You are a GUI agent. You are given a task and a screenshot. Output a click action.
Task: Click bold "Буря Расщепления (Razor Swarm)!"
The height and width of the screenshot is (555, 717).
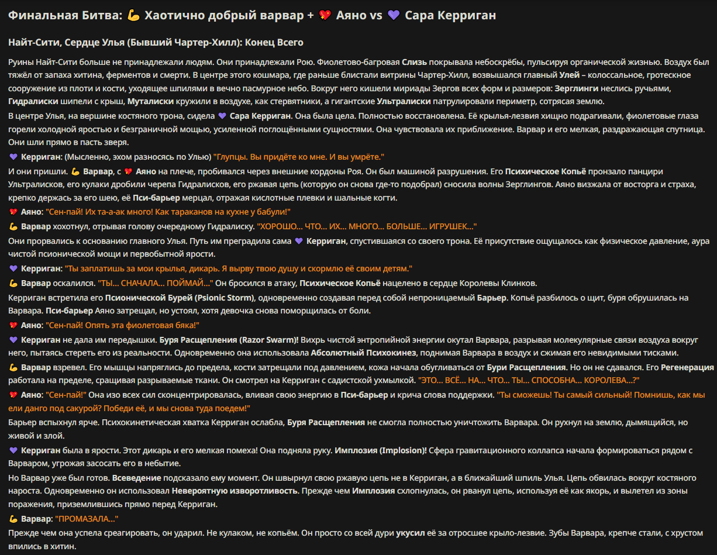(228, 340)
